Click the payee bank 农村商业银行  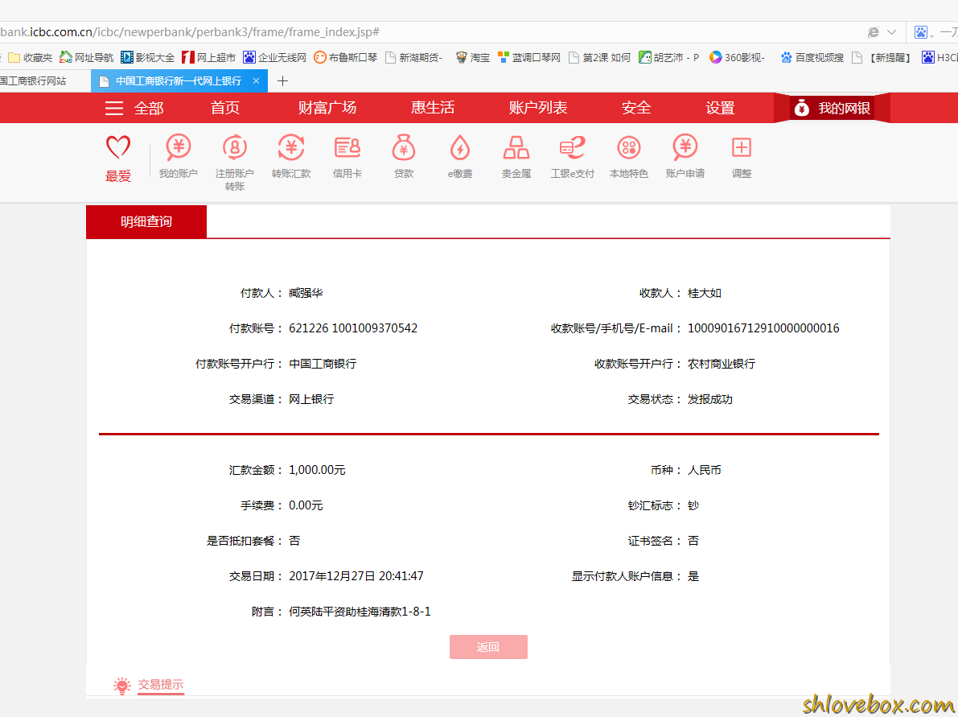(x=722, y=364)
